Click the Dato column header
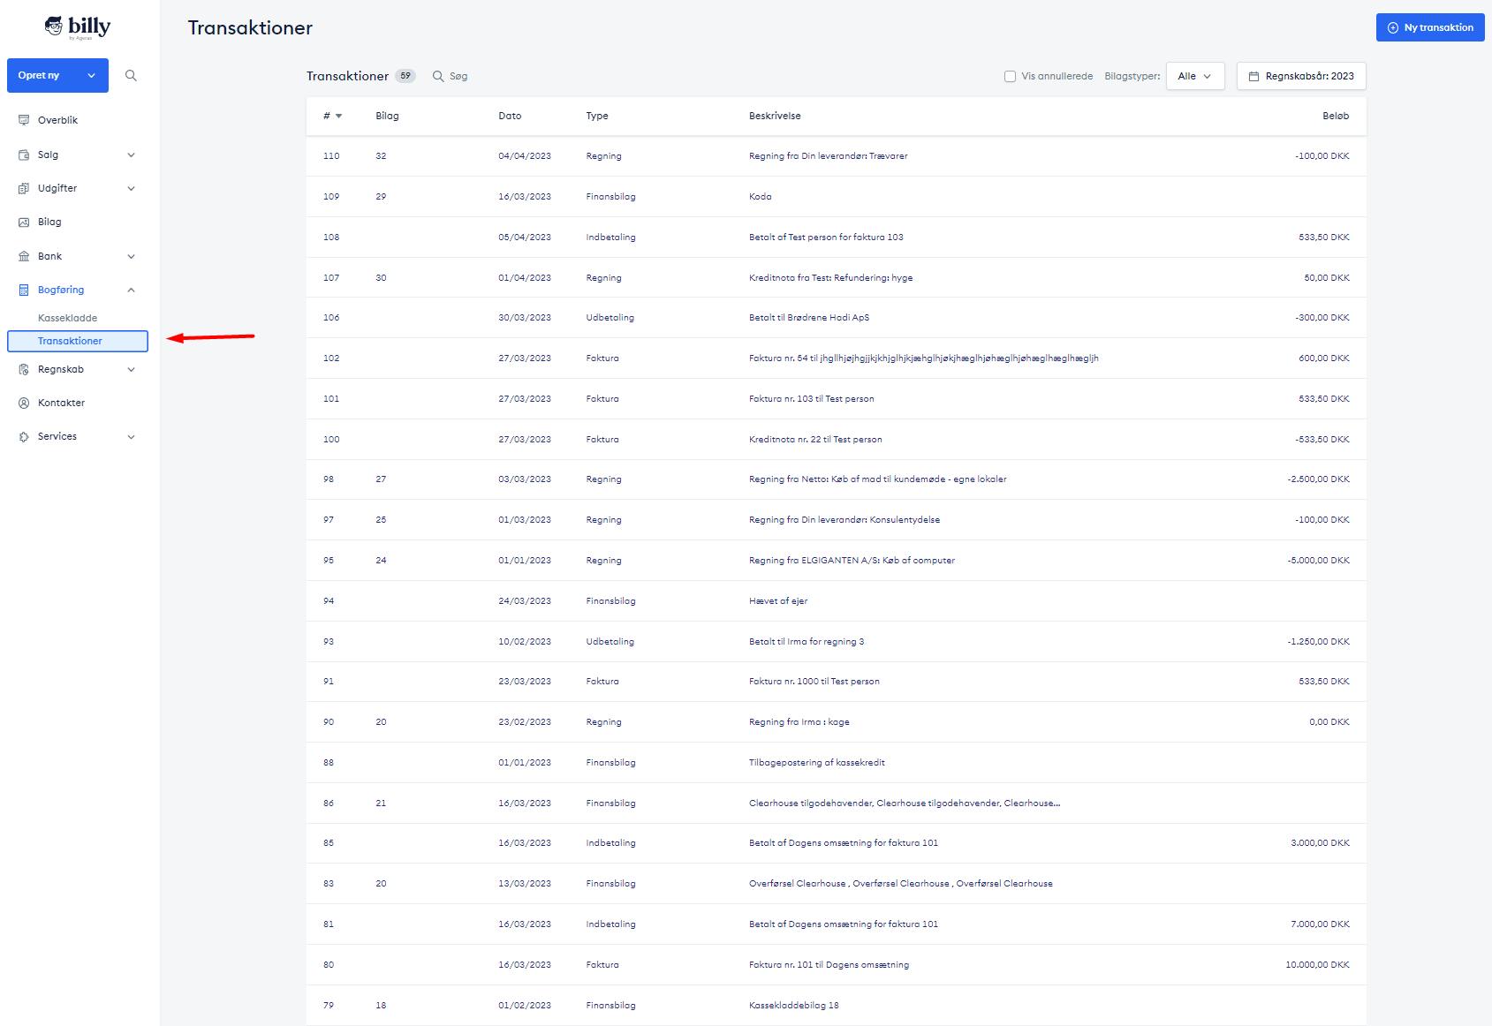 [x=510, y=116]
